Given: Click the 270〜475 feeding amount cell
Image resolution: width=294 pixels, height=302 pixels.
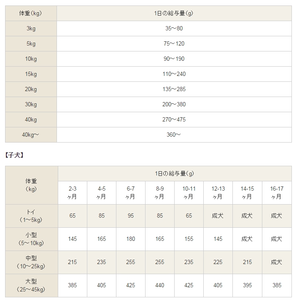Looking at the screenshot, I should (174, 119).
